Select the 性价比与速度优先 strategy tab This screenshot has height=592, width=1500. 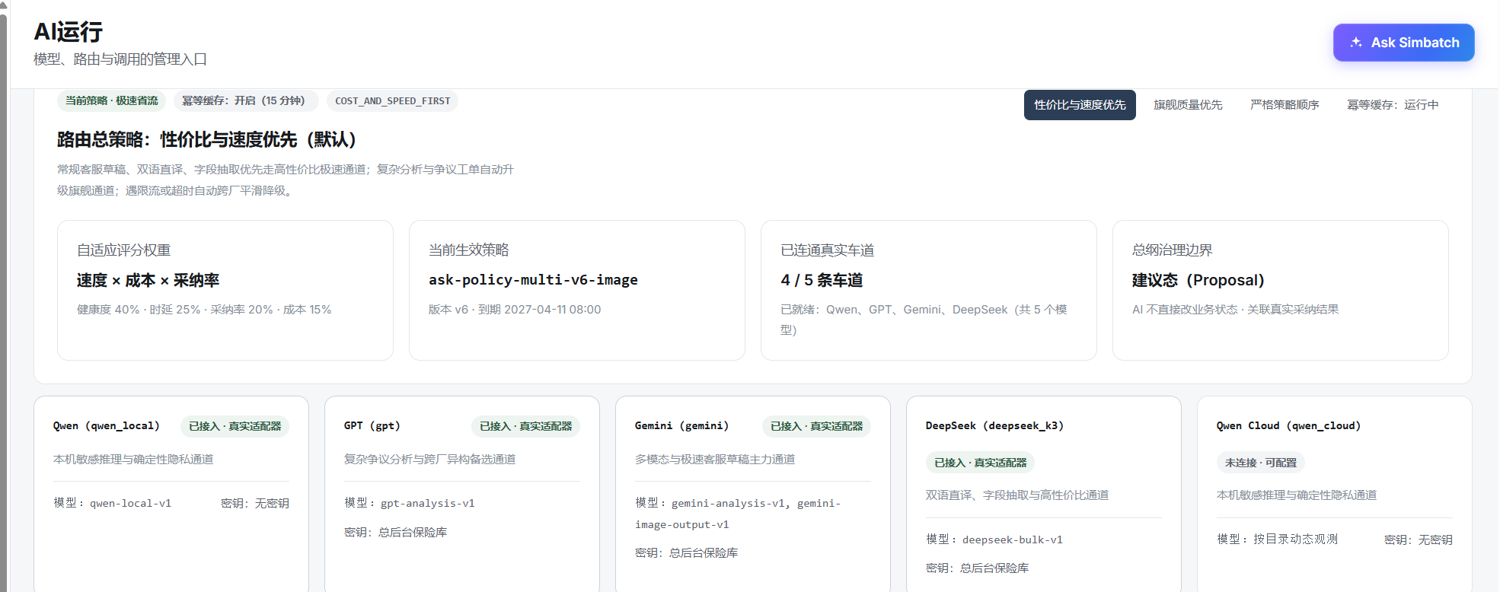pos(1080,105)
